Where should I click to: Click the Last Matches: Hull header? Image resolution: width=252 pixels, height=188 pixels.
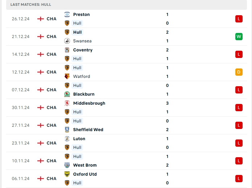coord(31,4)
